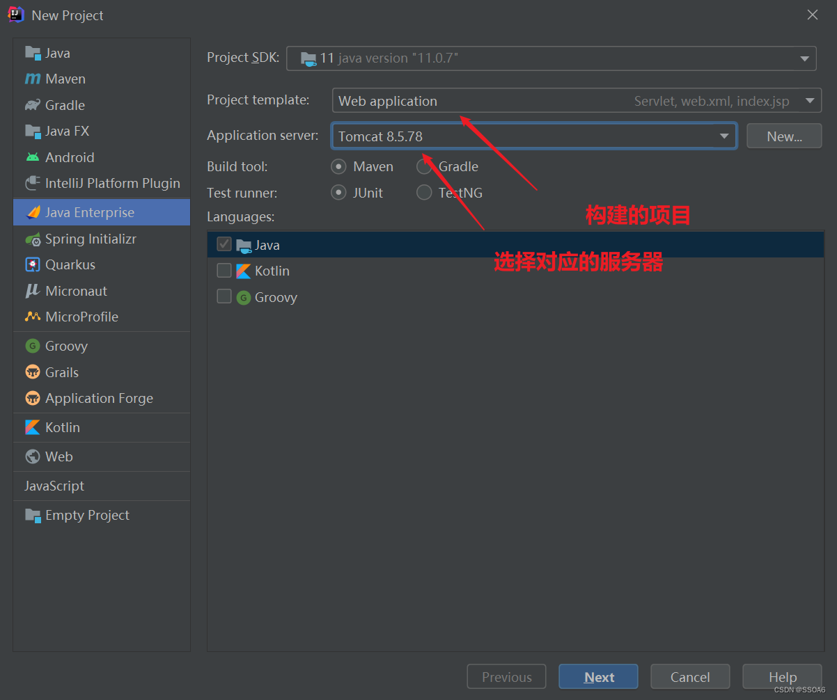Choose Empty Project in the list
Screen dimensions: 837x700
point(102,515)
